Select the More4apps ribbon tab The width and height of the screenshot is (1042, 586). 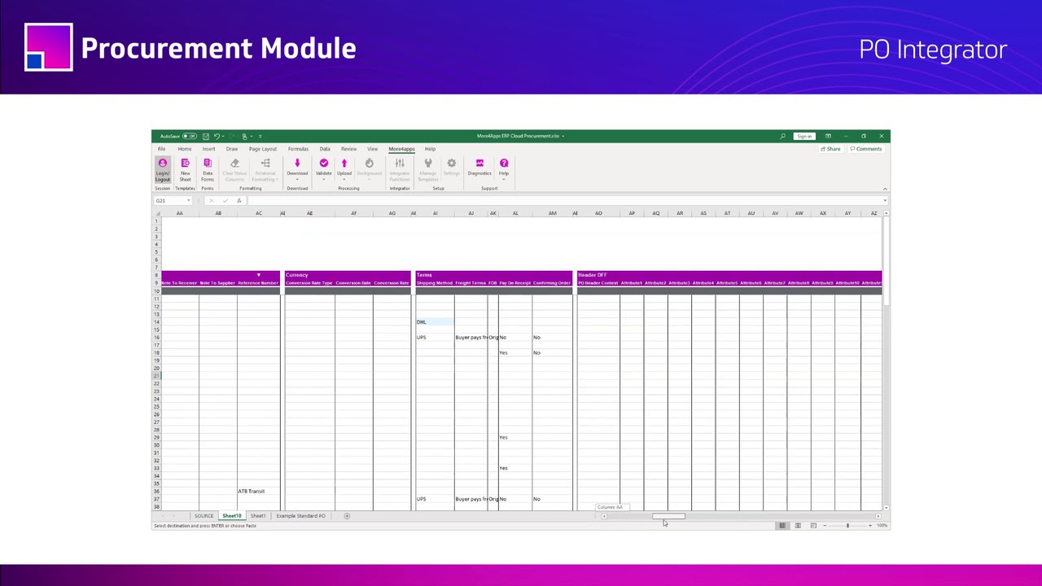click(x=401, y=149)
